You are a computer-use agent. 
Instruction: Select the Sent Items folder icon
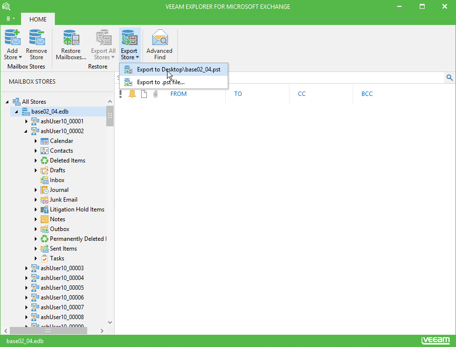pyautogui.click(x=45, y=249)
